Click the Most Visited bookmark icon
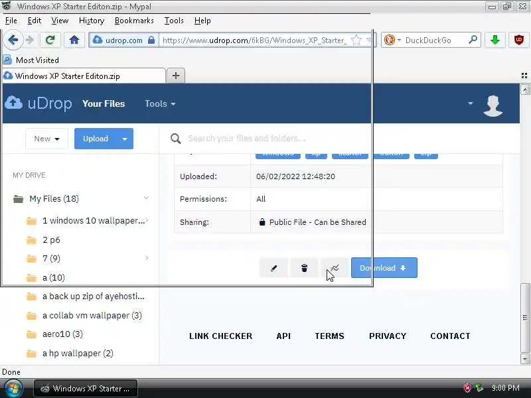 pyautogui.click(x=7, y=60)
